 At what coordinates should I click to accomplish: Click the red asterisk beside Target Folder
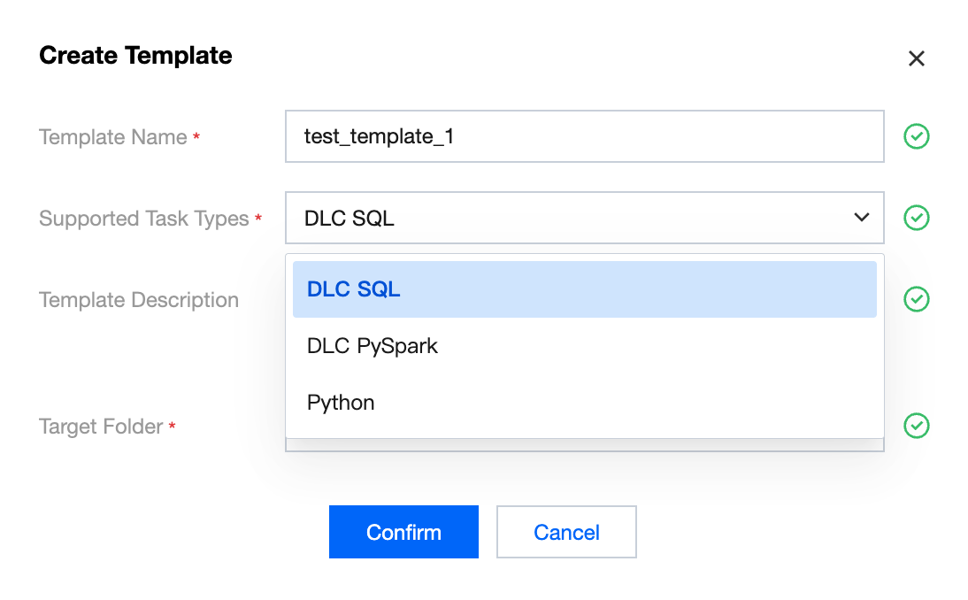coord(173,427)
